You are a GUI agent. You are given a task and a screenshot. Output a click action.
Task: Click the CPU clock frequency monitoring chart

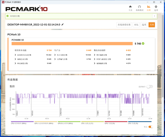pyautogui.click(x=83, y=104)
